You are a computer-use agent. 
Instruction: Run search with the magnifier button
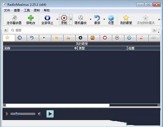click(154, 30)
